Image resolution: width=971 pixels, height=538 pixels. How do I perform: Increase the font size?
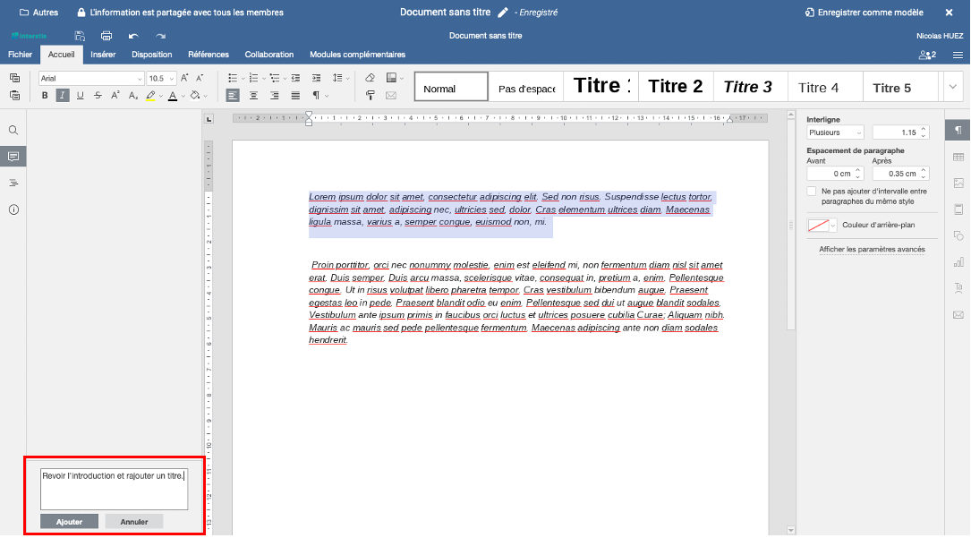click(184, 78)
